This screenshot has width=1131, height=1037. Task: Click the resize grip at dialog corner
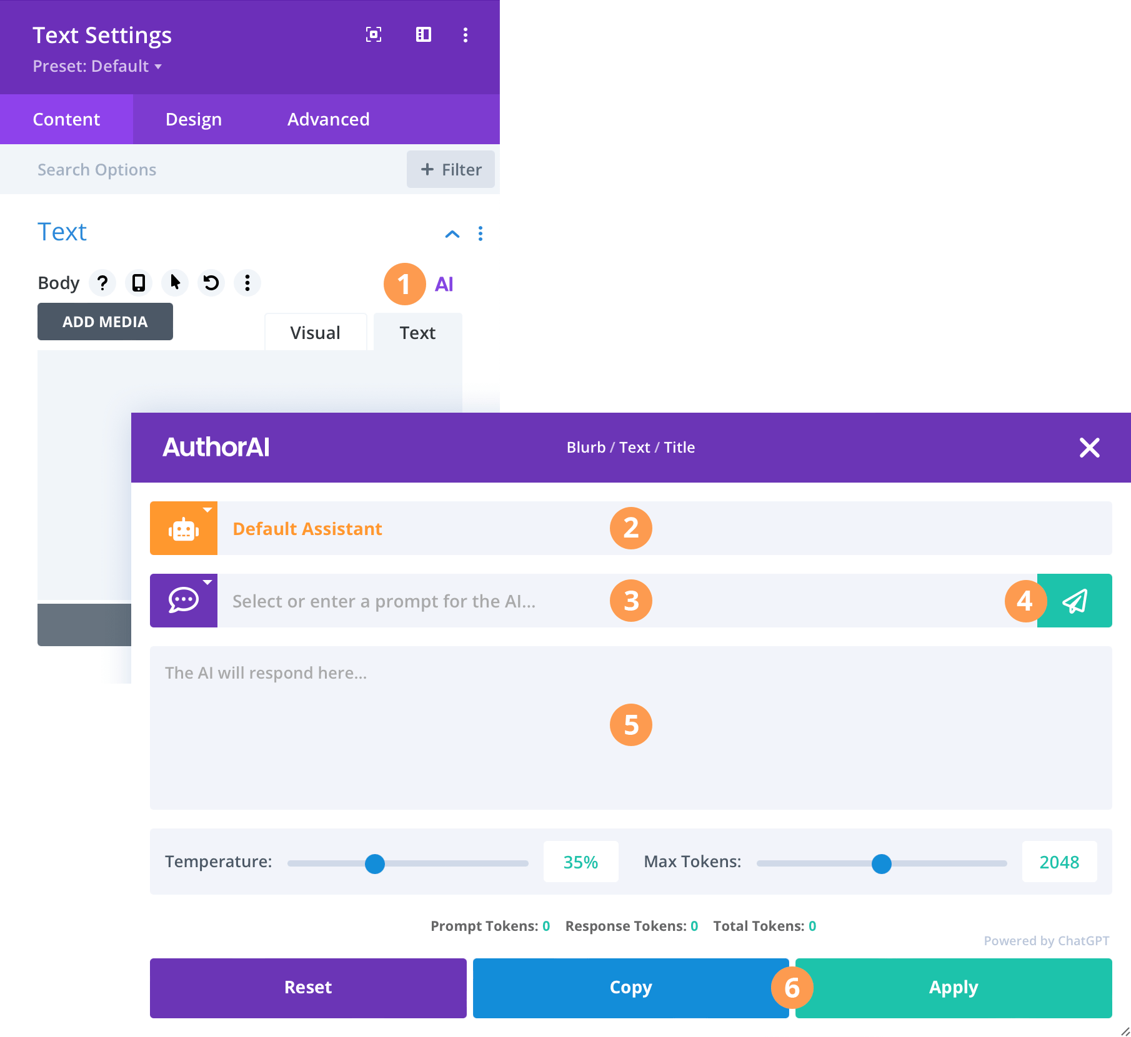tap(1125, 1031)
